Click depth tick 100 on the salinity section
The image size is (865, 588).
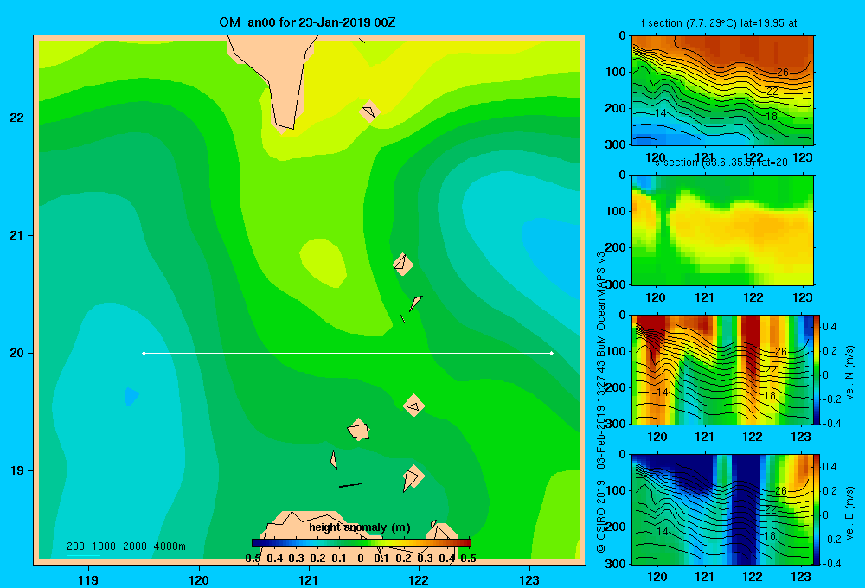click(615, 211)
